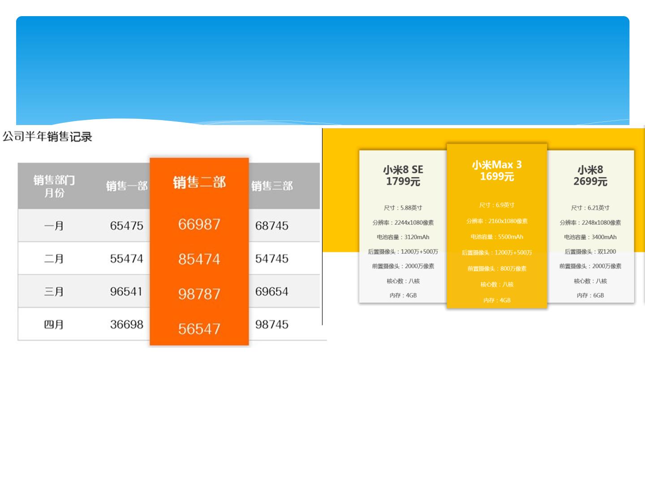This screenshot has height=484, width=645.
Task: Select the value 65475 in 一月 row
Action: [x=127, y=226]
